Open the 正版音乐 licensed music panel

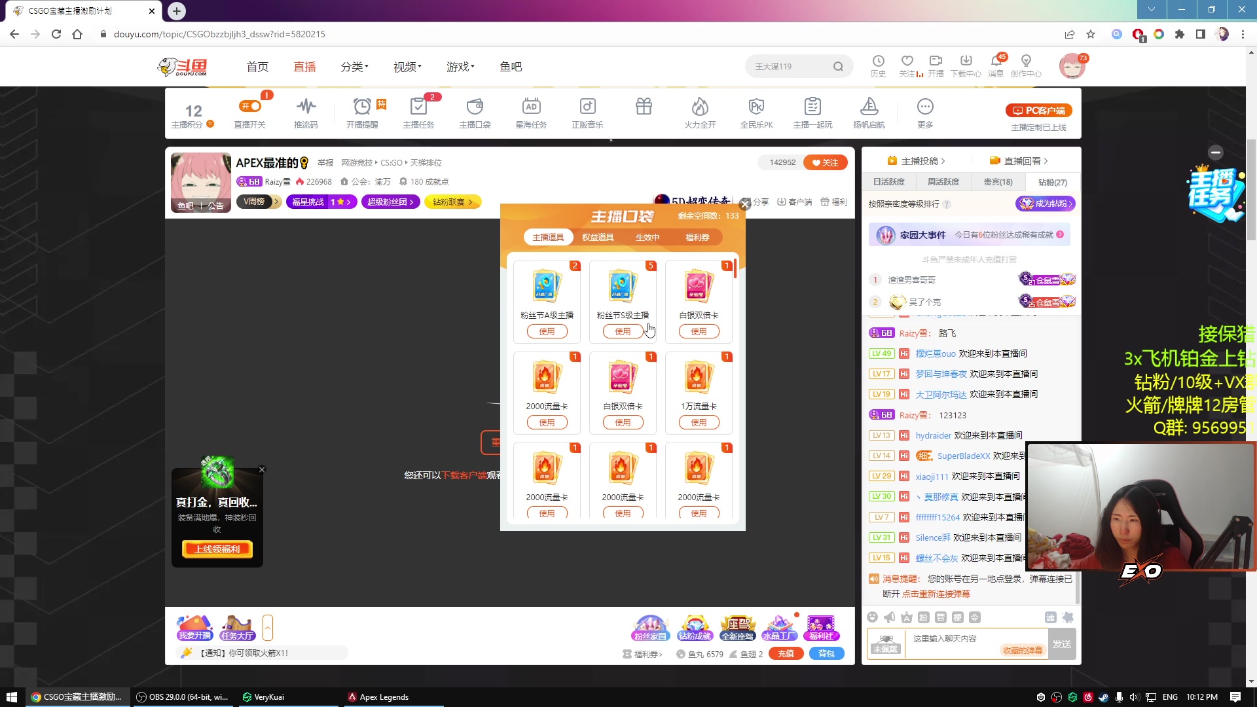click(x=587, y=111)
